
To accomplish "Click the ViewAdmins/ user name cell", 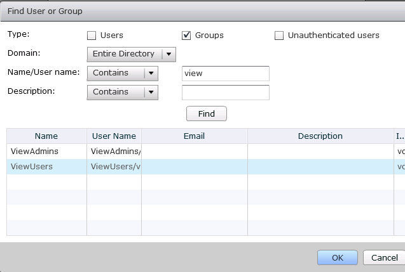I will 114,151.
